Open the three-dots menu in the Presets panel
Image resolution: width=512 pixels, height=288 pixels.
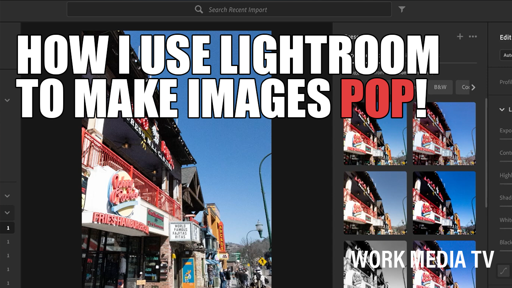point(473,36)
